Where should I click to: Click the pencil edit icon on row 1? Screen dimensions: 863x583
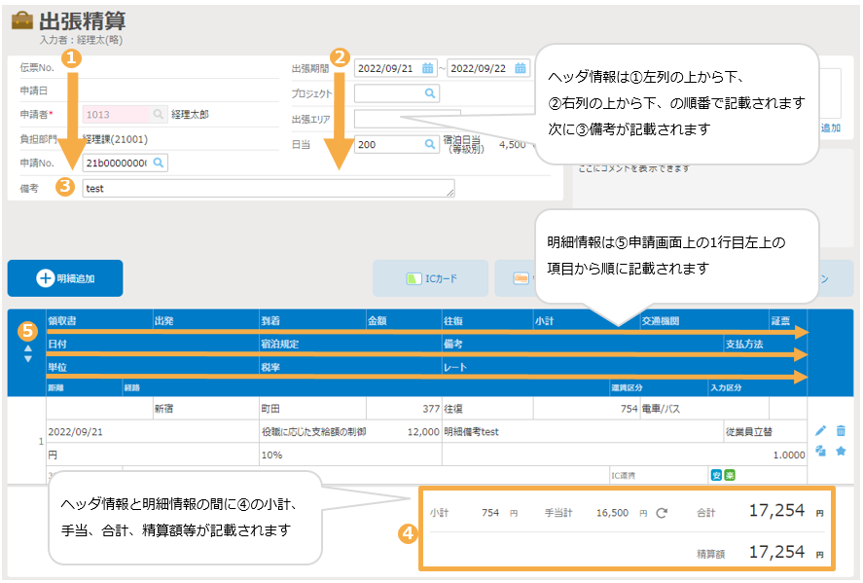(x=821, y=431)
